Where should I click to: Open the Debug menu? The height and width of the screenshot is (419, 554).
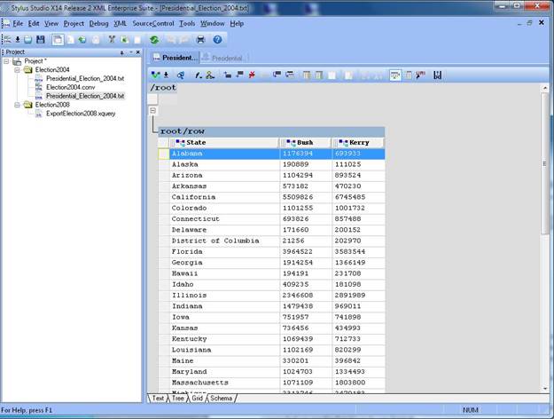coord(98,23)
